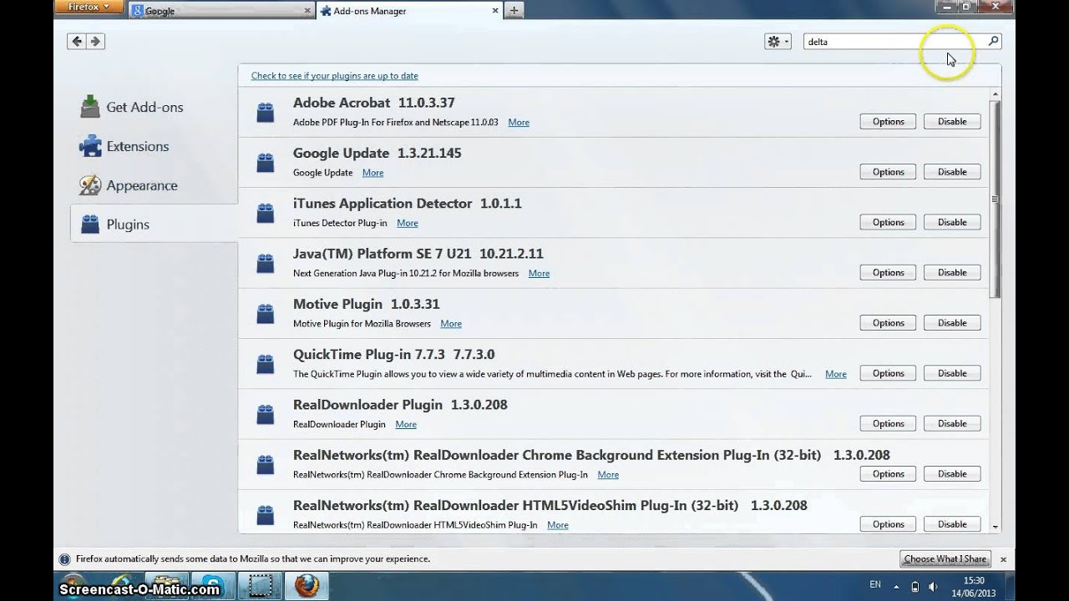1069x601 pixels.
Task: Open More link for HTML5VideoShim Plug-In
Action: click(558, 525)
